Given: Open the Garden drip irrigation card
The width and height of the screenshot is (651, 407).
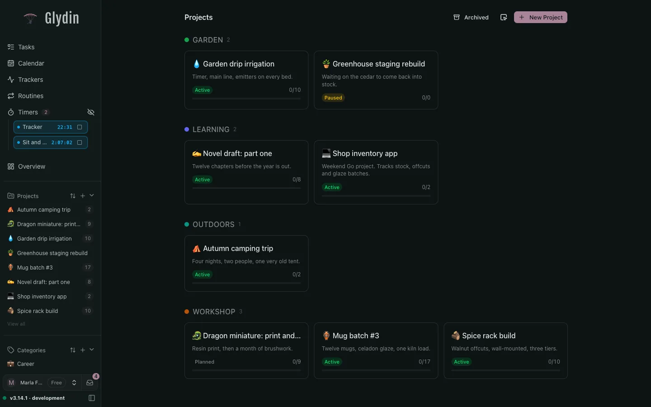Looking at the screenshot, I should 246,80.
